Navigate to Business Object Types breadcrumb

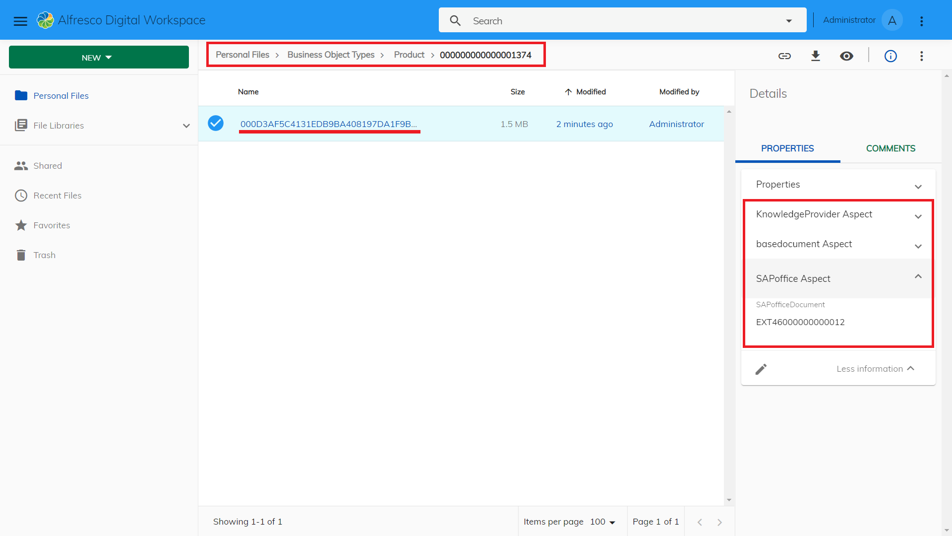(331, 55)
